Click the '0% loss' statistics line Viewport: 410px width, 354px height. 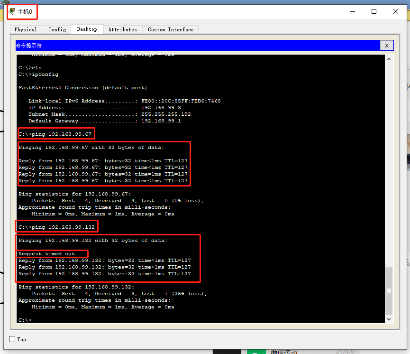point(118,201)
